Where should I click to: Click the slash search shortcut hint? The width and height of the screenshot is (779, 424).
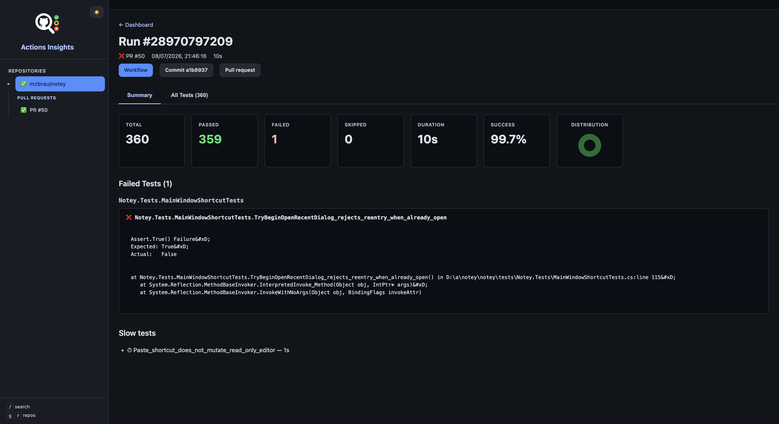[x=19, y=407]
